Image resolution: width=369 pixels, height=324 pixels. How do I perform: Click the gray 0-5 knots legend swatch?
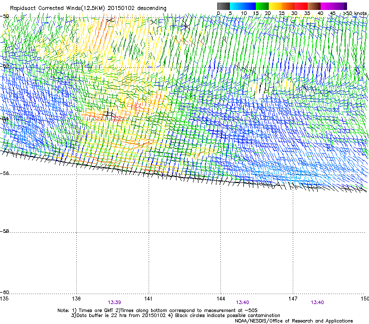223,6
